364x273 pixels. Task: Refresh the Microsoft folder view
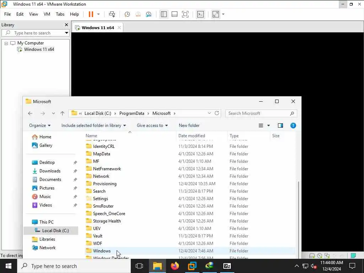pos(217,113)
